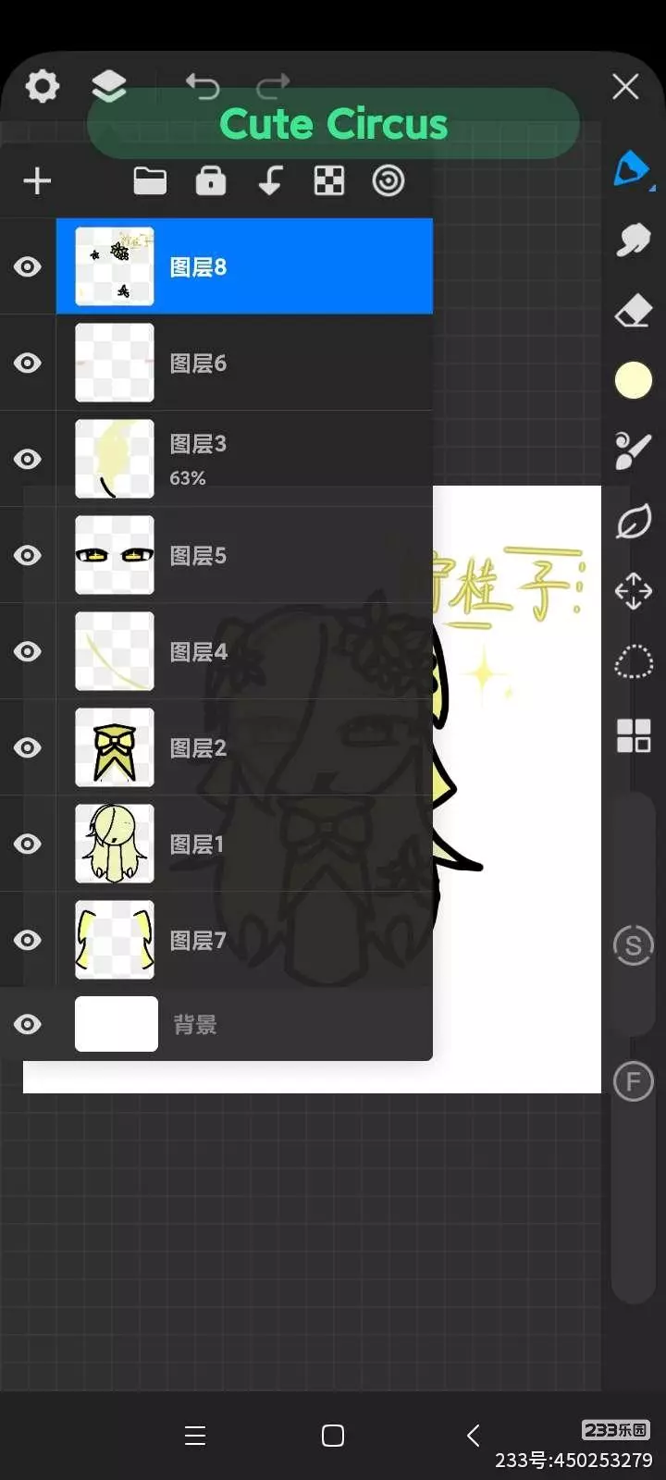Open the layers panel icon
The width and height of the screenshot is (666, 1480).
point(109,86)
